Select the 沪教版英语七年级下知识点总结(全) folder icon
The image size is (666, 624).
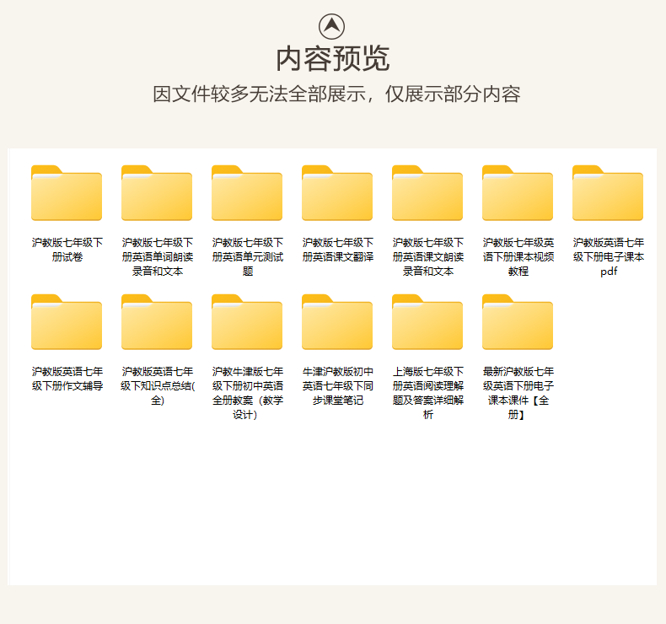[x=157, y=322]
